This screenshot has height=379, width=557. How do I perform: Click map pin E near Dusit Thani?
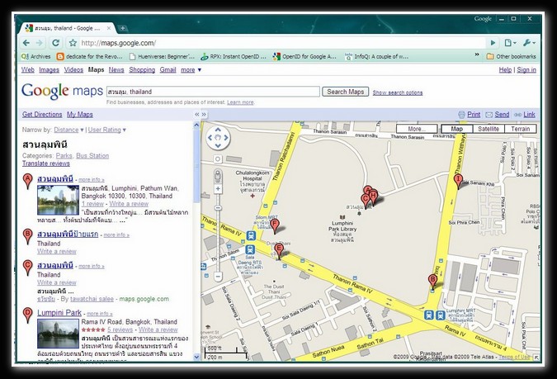coord(279,251)
